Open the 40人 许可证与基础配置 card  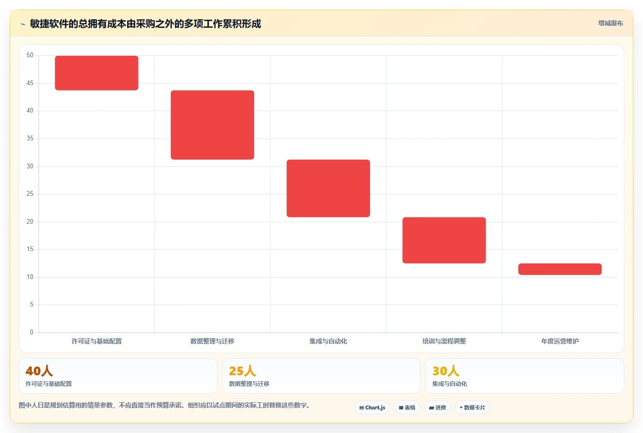[118, 376]
